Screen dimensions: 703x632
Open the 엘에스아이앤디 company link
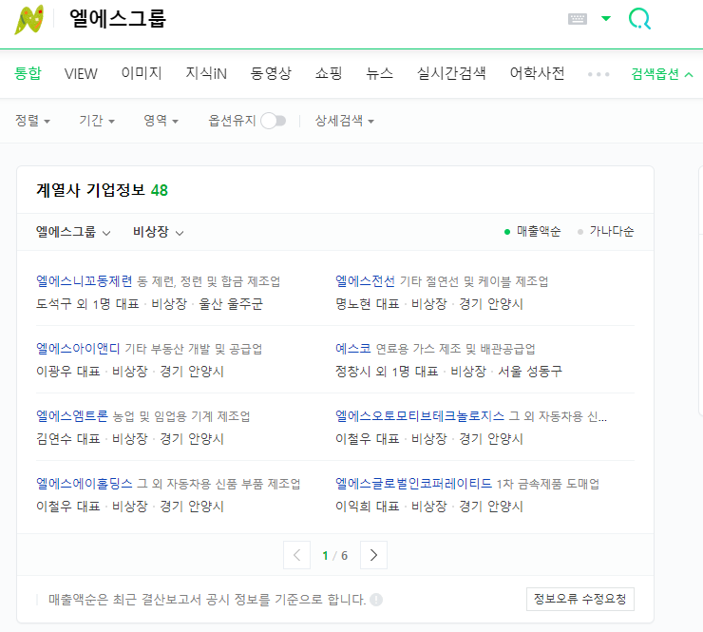[78, 349]
